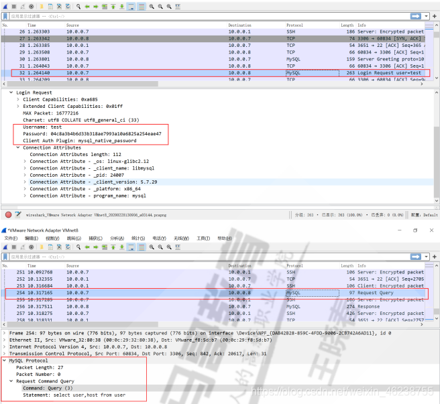
Task: Open the 统计(S) menu
Action: click(138, 239)
